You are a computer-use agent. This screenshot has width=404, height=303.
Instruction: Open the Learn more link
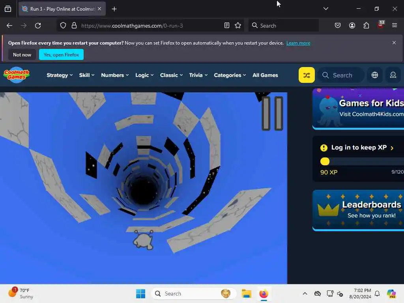tap(298, 43)
